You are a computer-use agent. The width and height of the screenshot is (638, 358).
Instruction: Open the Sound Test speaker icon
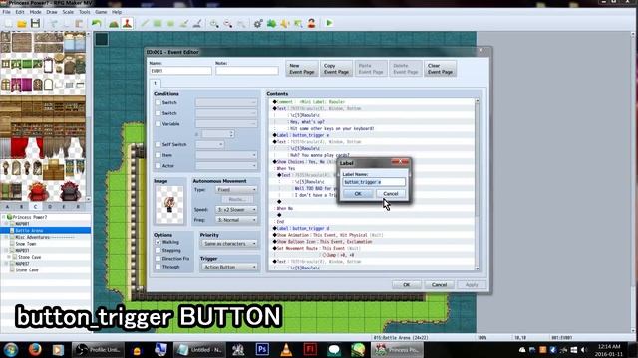click(x=285, y=23)
